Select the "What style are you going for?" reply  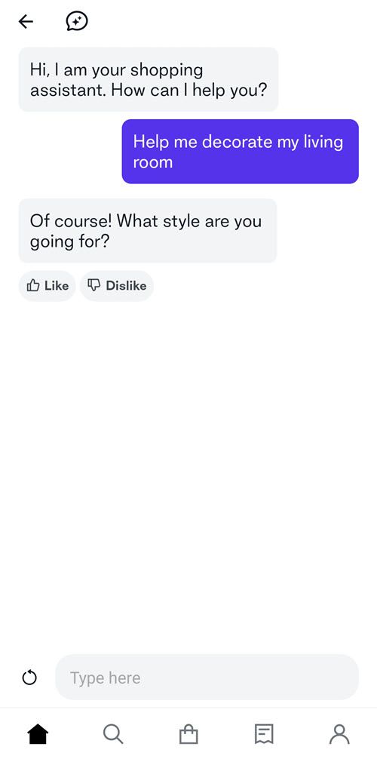point(148,231)
